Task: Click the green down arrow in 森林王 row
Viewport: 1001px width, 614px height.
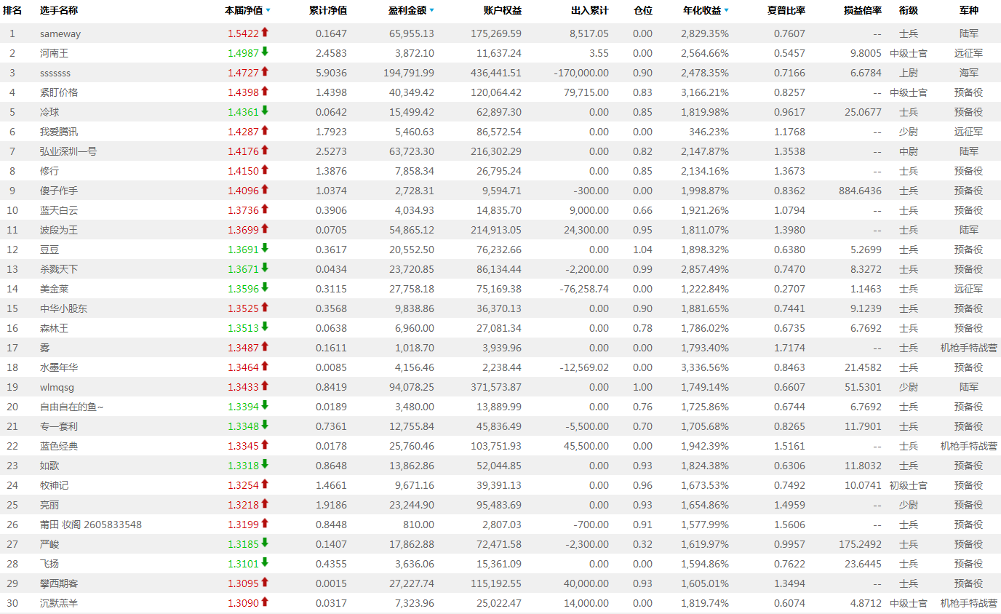Action: click(x=265, y=327)
